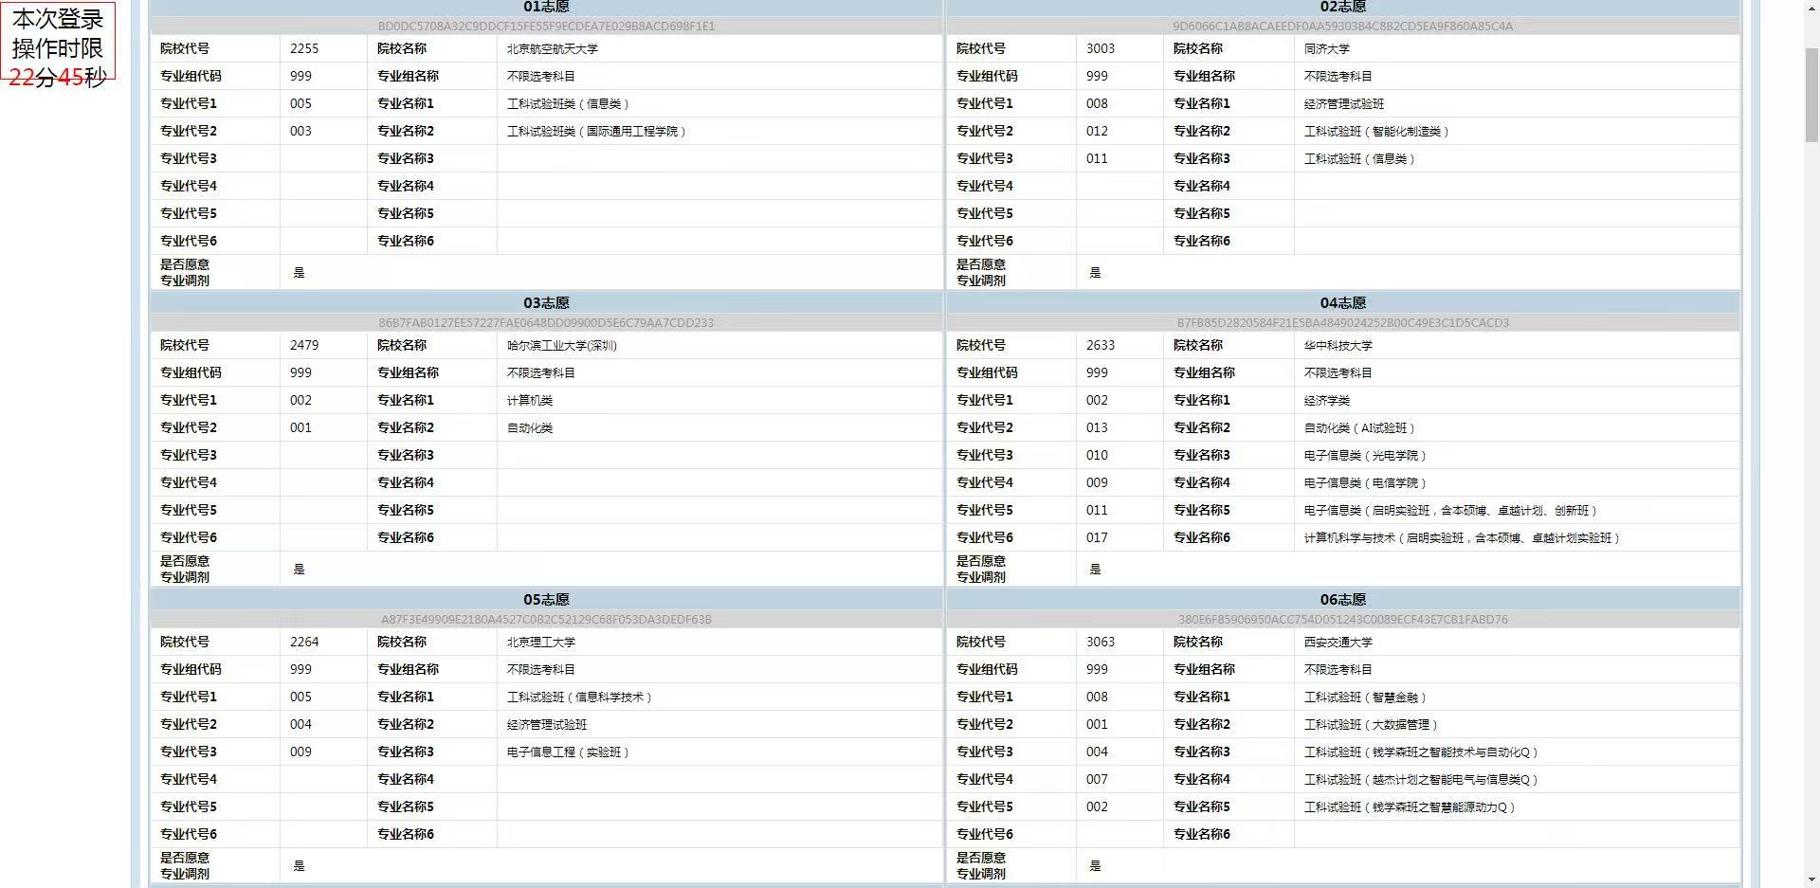
Task: Click 是 adjustment value in 01志愿
Action: pos(299,272)
